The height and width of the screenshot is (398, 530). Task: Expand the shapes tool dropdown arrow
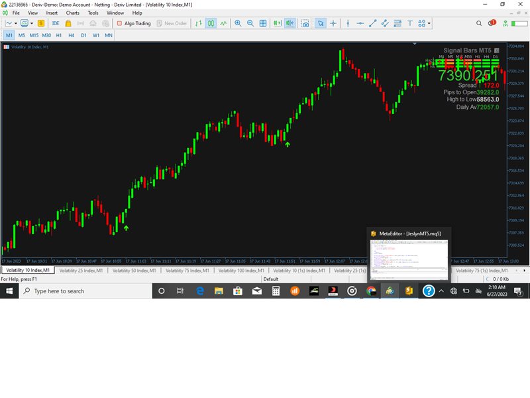pyautogui.click(x=429, y=23)
